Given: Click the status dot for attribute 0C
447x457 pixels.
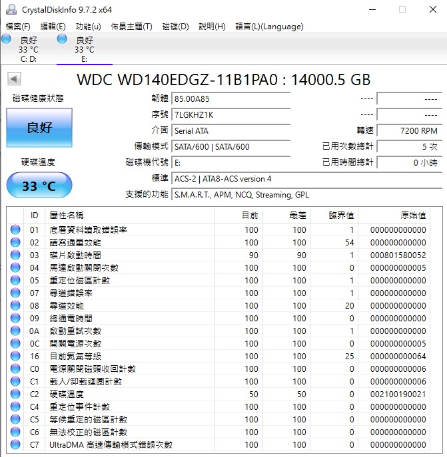Looking at the screenshot, I should pos(15,343).
